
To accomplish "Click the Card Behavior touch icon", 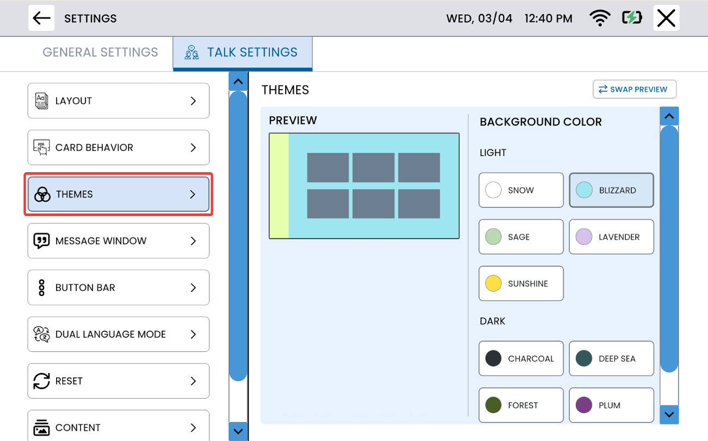I will click(x=42, y=148).
